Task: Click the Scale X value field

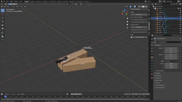Action: click(171, 64)
